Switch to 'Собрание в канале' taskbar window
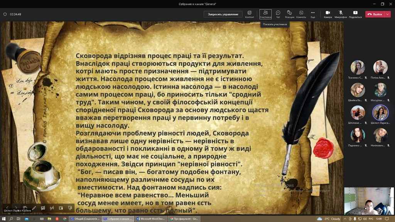 click(118, 219)
